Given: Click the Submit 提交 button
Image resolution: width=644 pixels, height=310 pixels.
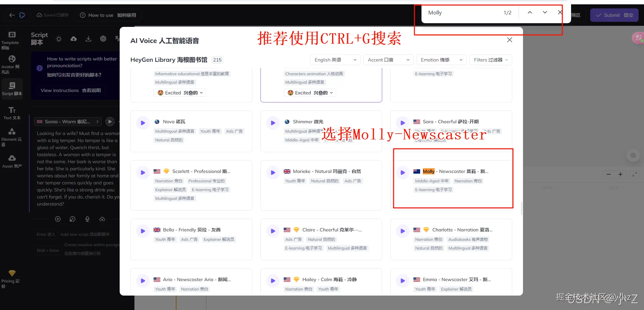Looking at the screenshot, I should pyautogui.click(x=614, y=15).
